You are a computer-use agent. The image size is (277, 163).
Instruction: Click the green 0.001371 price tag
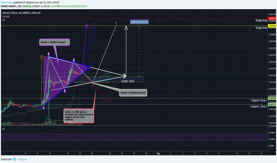(x=272, y=105)
